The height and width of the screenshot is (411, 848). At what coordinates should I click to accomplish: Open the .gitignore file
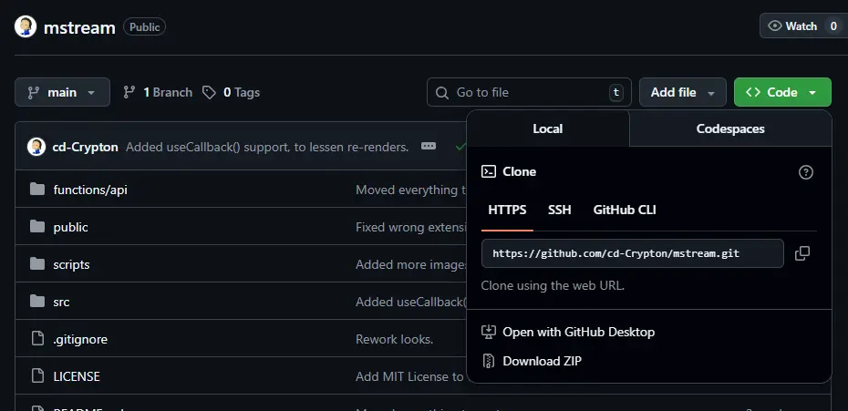click(x=80, y=339)
